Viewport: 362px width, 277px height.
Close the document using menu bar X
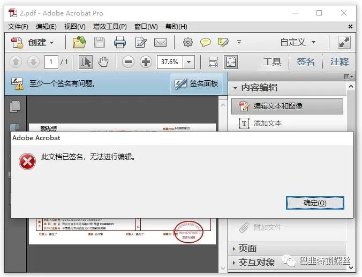click(350, 27)
